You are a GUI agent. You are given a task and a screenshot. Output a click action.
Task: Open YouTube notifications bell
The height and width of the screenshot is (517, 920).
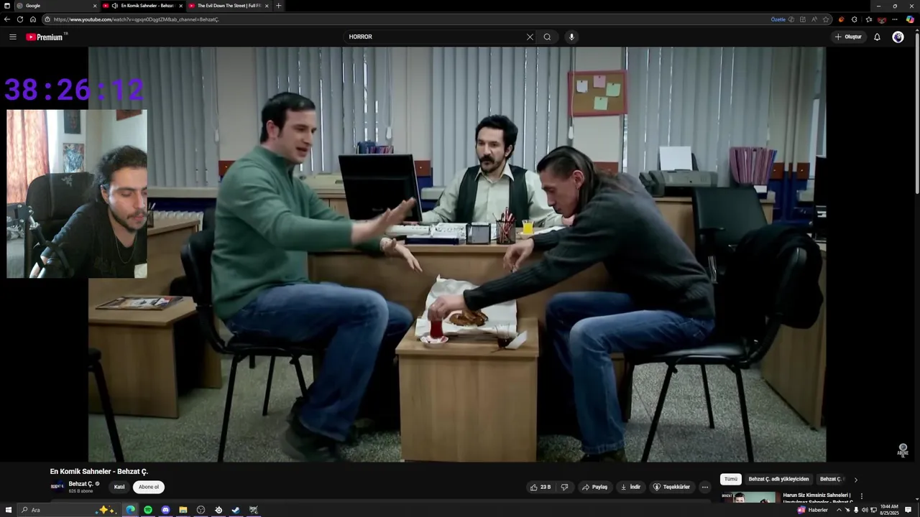877,37
